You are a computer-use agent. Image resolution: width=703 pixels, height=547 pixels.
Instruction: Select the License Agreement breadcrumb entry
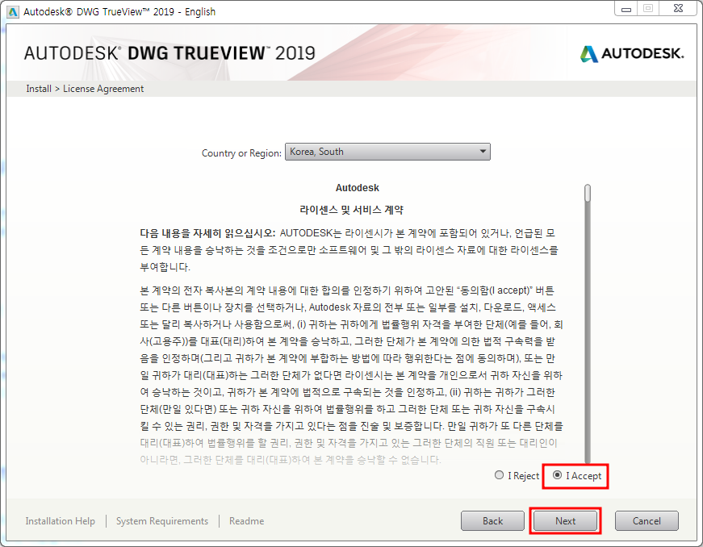point(103,89)
